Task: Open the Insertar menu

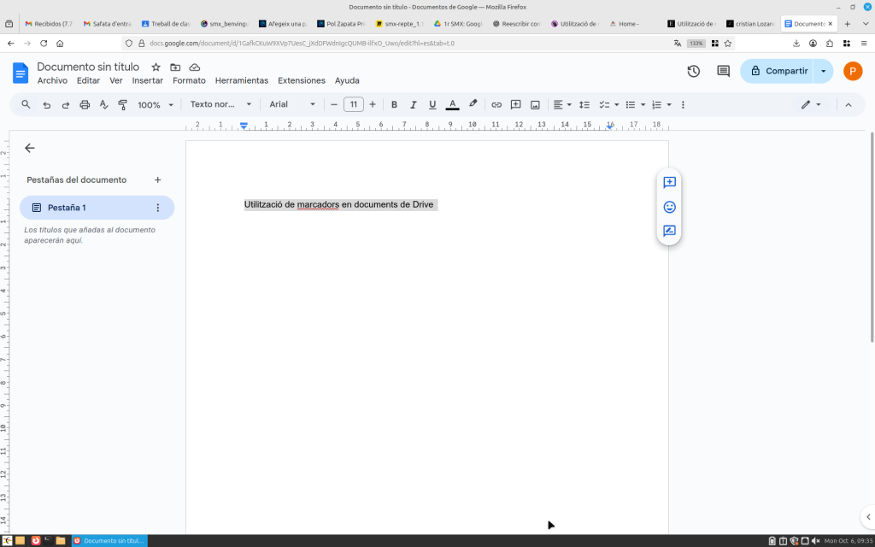Action: tap(147, 80)
